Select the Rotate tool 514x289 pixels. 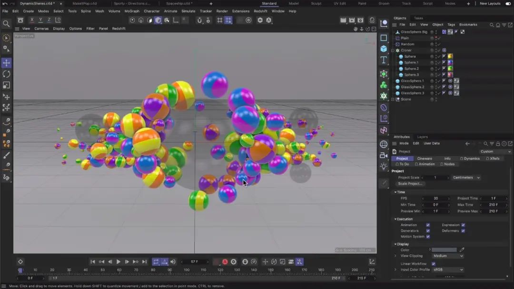point(6,74)
